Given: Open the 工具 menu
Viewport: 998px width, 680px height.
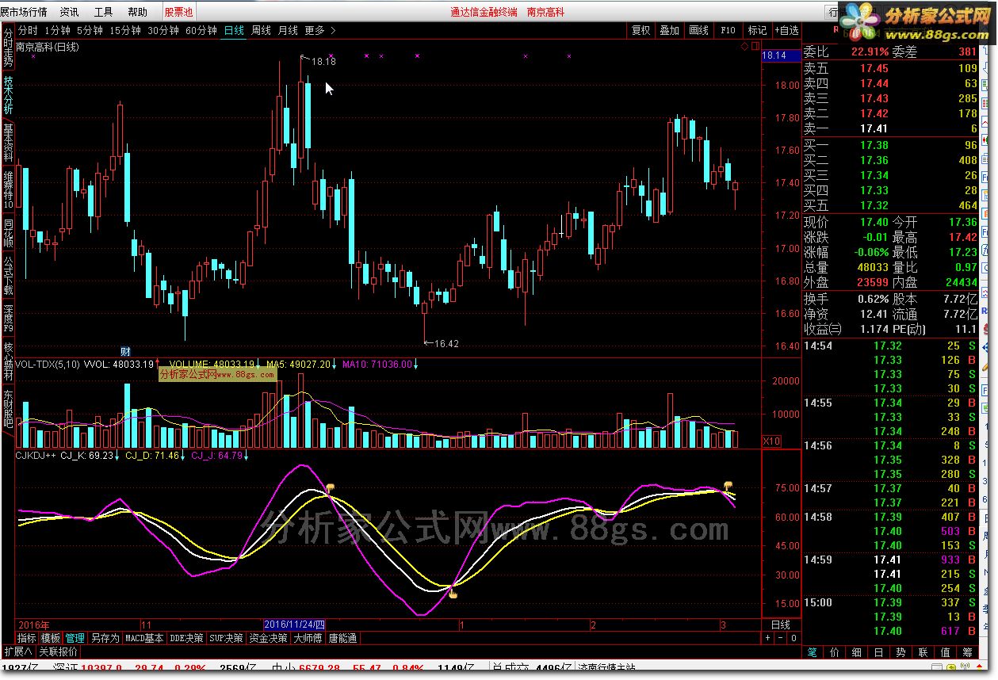Looking at the screenshot, I should pyautogui.click(x=103, y=12).
